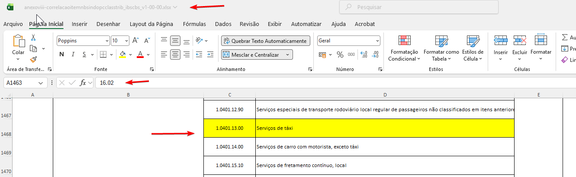576x177 pixels.
Task: Apply the yellow fill color swatch
Action: pos(122,55)
